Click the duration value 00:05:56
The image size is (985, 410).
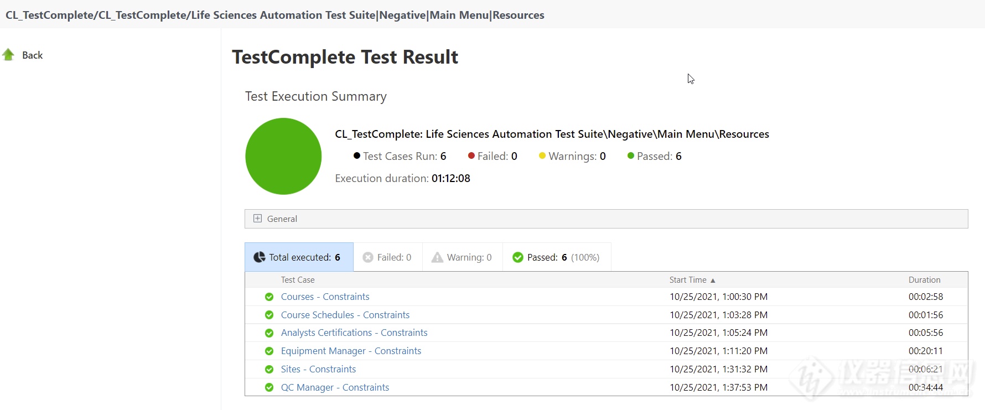tap(926, 333)
